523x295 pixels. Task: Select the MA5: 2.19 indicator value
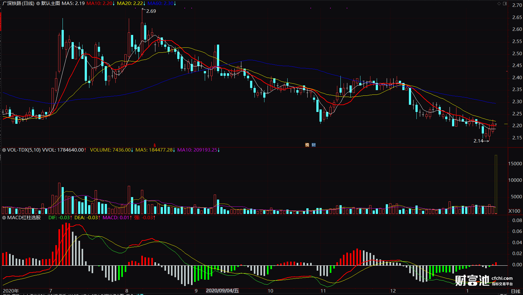[x=73, y=3]
